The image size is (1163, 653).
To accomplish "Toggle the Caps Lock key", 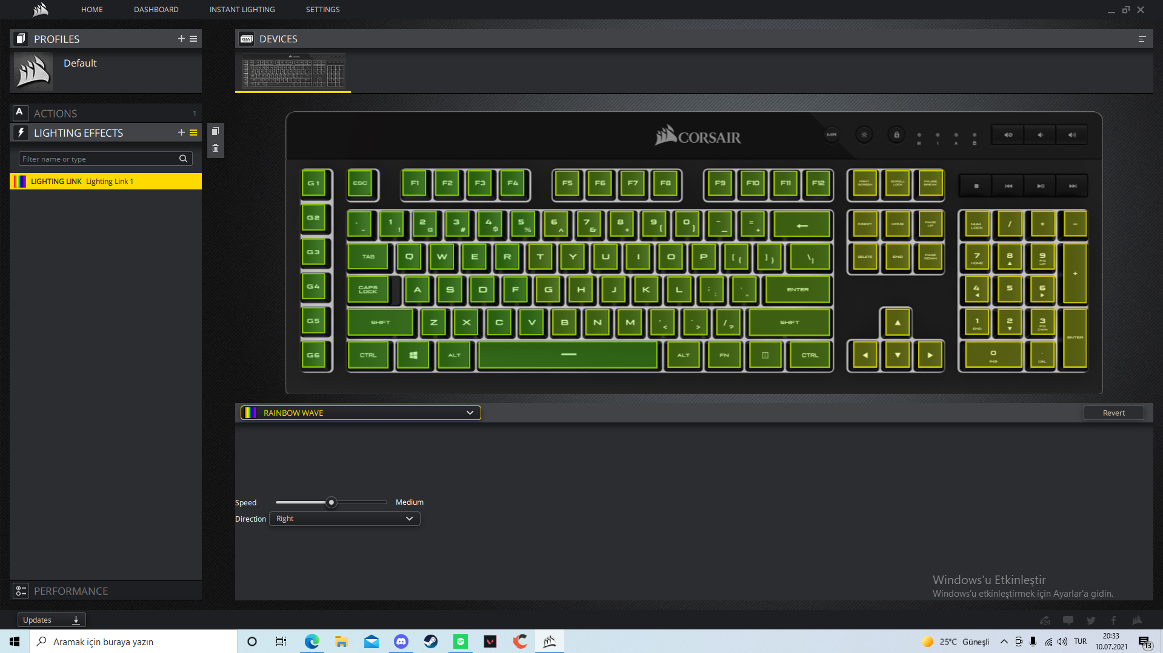I will click(x=368, y=290).
